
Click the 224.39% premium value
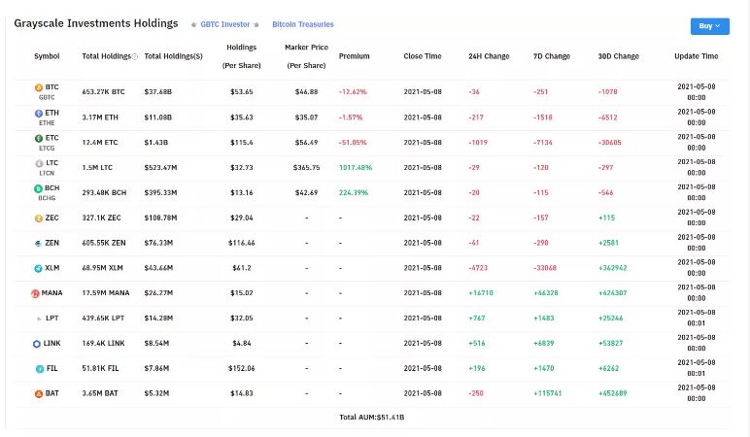click(354, 192)
